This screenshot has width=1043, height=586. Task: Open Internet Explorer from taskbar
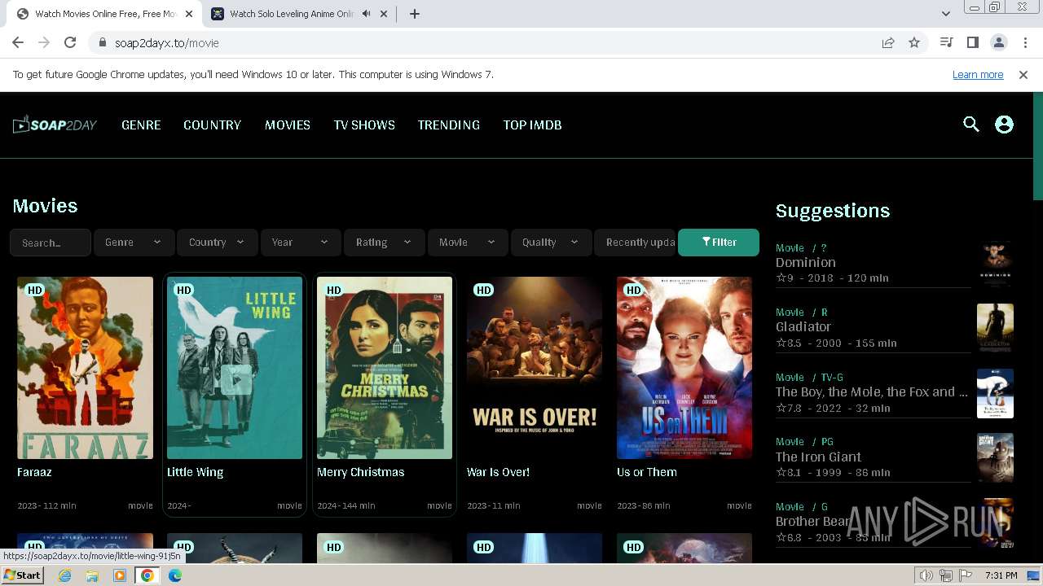pos(65,575)
